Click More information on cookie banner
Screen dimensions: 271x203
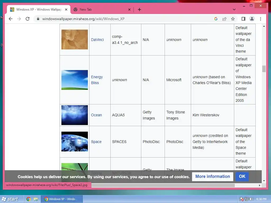tap(213, 176)
